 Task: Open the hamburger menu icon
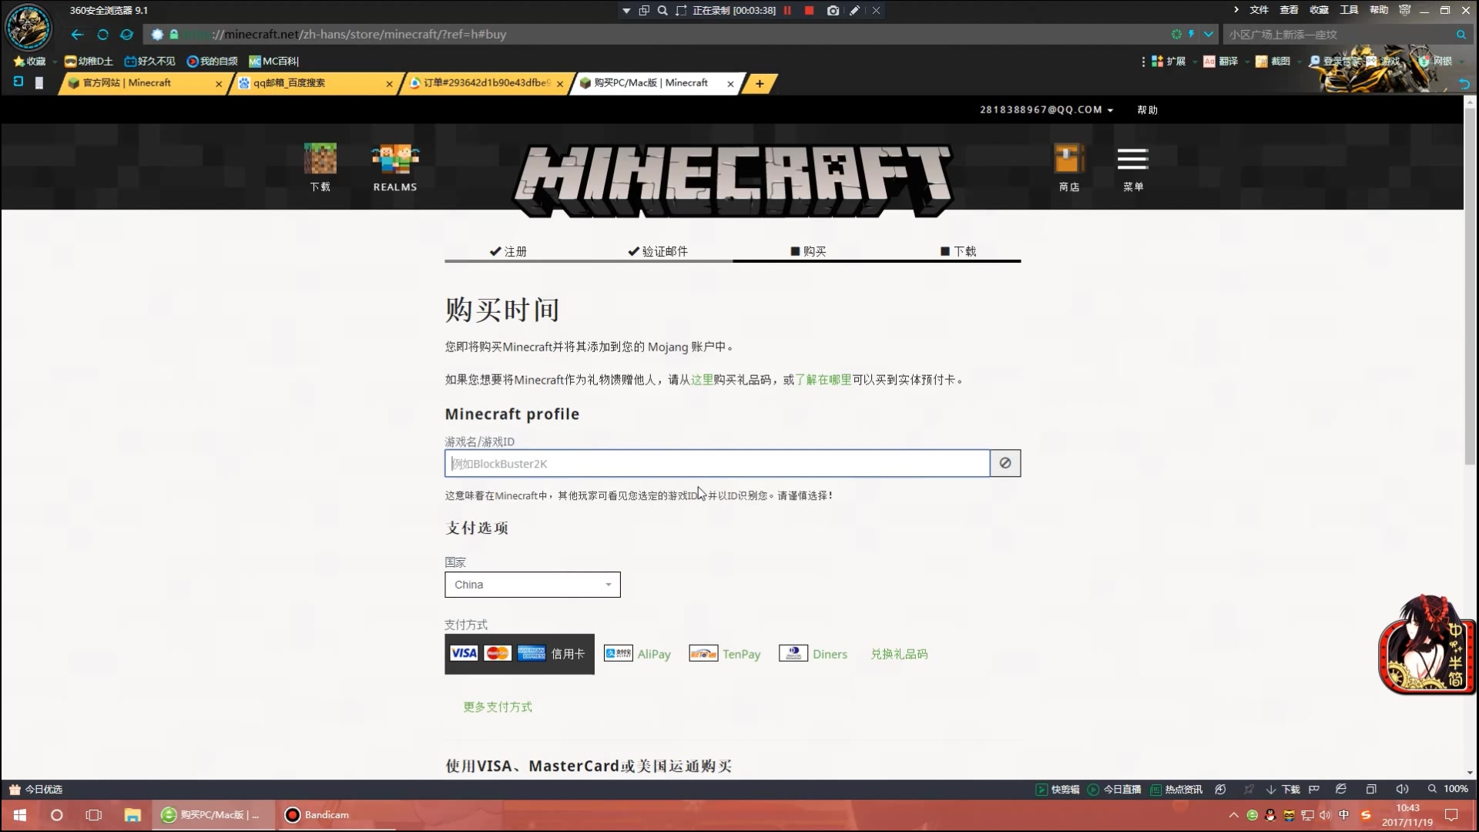[1132, 159]
